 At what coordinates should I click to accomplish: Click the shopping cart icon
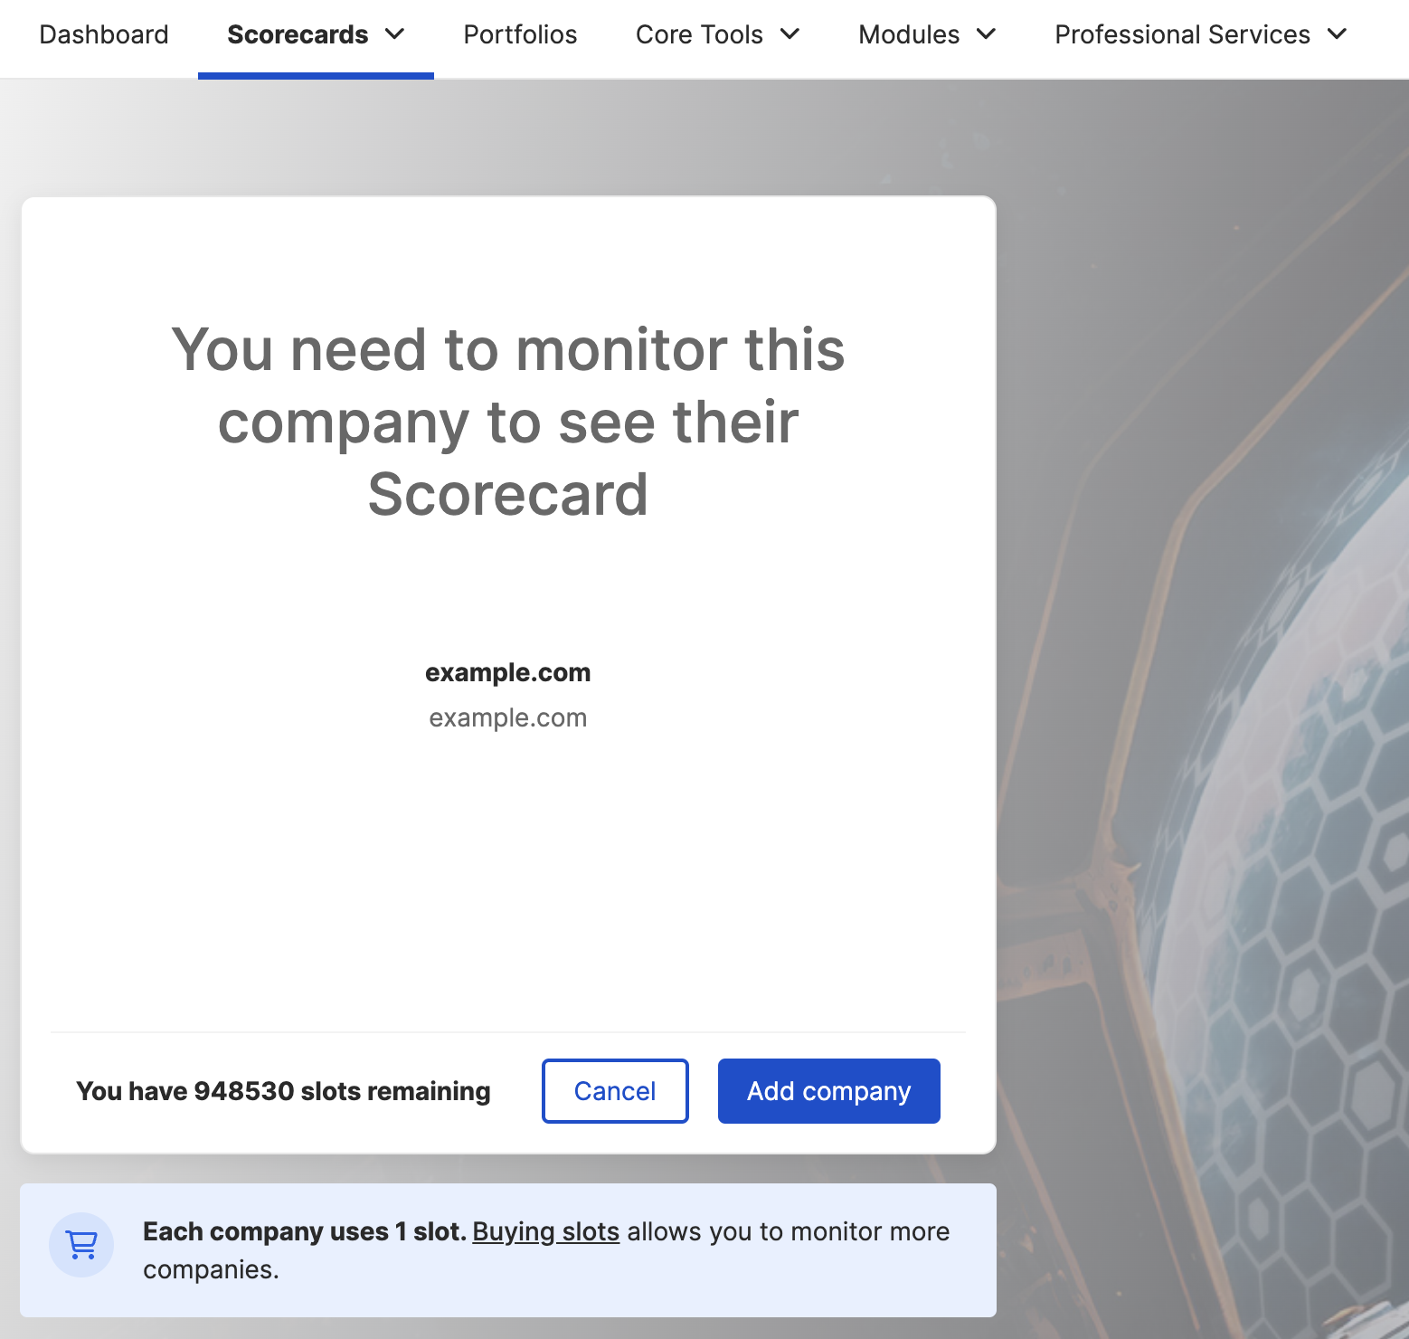tap(81, 1245)
